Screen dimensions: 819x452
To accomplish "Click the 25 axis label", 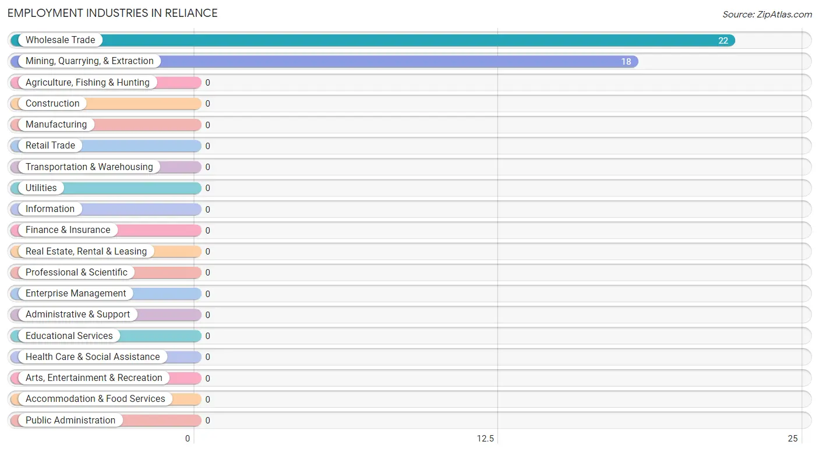I will pyautogui.click(x=793, y=439).
